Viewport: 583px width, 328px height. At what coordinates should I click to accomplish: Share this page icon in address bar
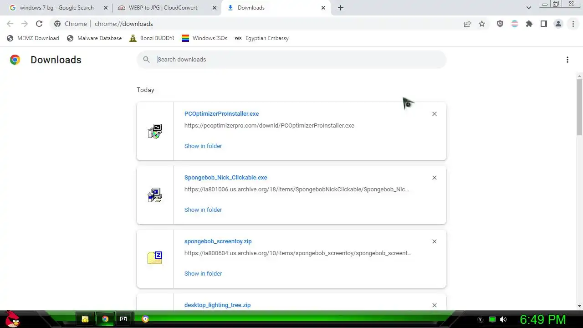point(467,24)
